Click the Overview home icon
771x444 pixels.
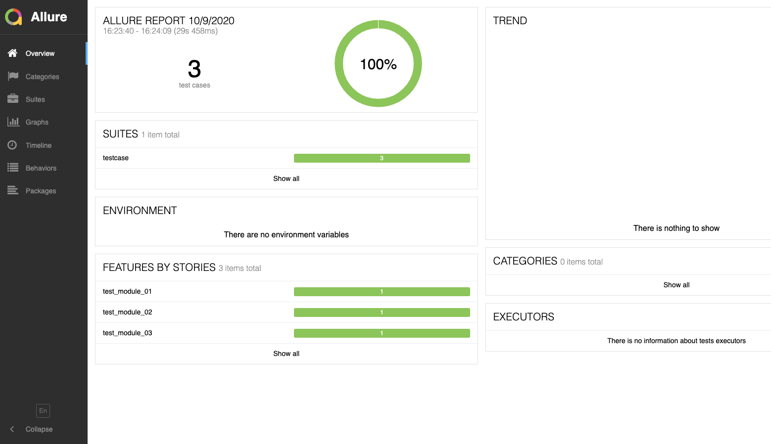13,53
